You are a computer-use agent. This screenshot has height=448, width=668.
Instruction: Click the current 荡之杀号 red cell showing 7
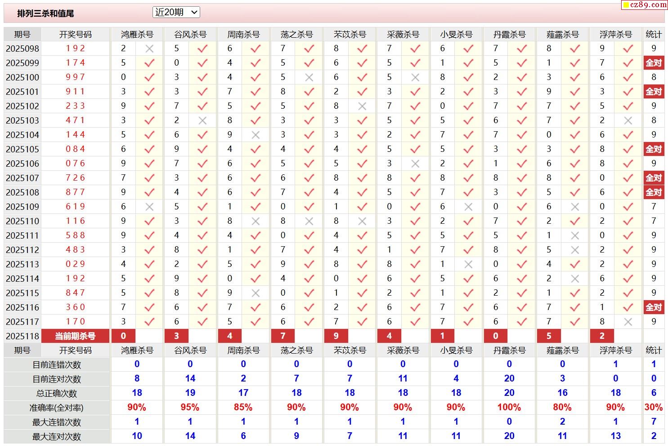point(283,336)
